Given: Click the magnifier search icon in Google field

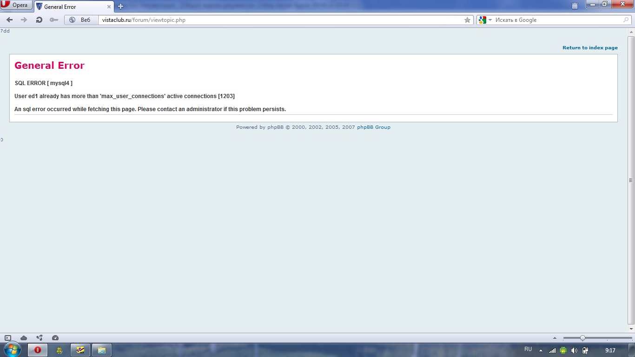Looking at the screenshot, I should coord(626,20).
